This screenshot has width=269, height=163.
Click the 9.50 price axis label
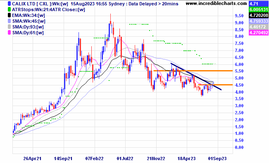pos(239,16)
